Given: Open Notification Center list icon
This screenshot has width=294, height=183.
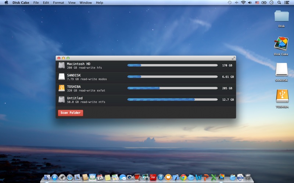Looking at the screenshot, I should [287, 3].
